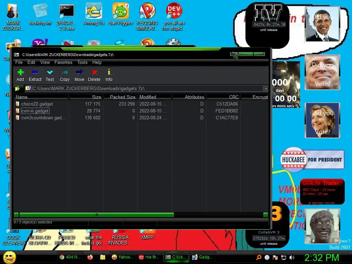Click the Start button smiley icon

[x=9, y=257]
